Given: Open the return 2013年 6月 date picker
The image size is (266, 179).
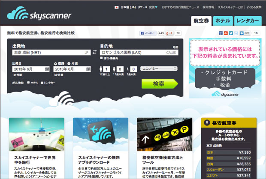Looking at the screenshot, I should point(72,69).
